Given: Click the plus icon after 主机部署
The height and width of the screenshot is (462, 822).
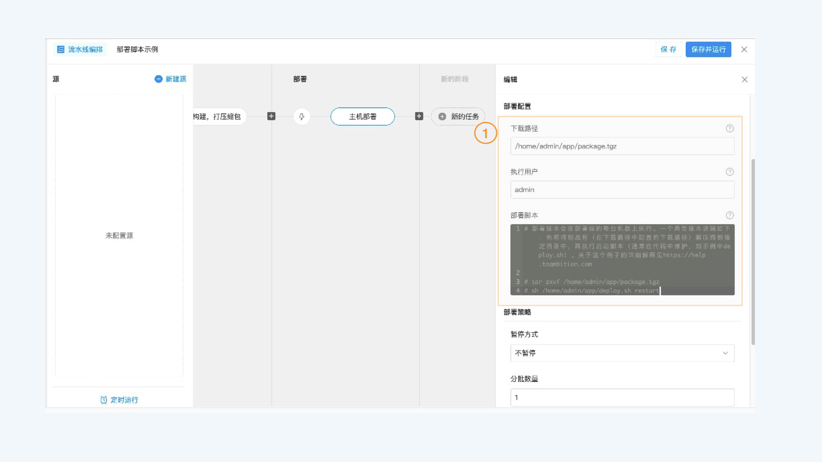Looking at the screenshot, I should (419, 116).
